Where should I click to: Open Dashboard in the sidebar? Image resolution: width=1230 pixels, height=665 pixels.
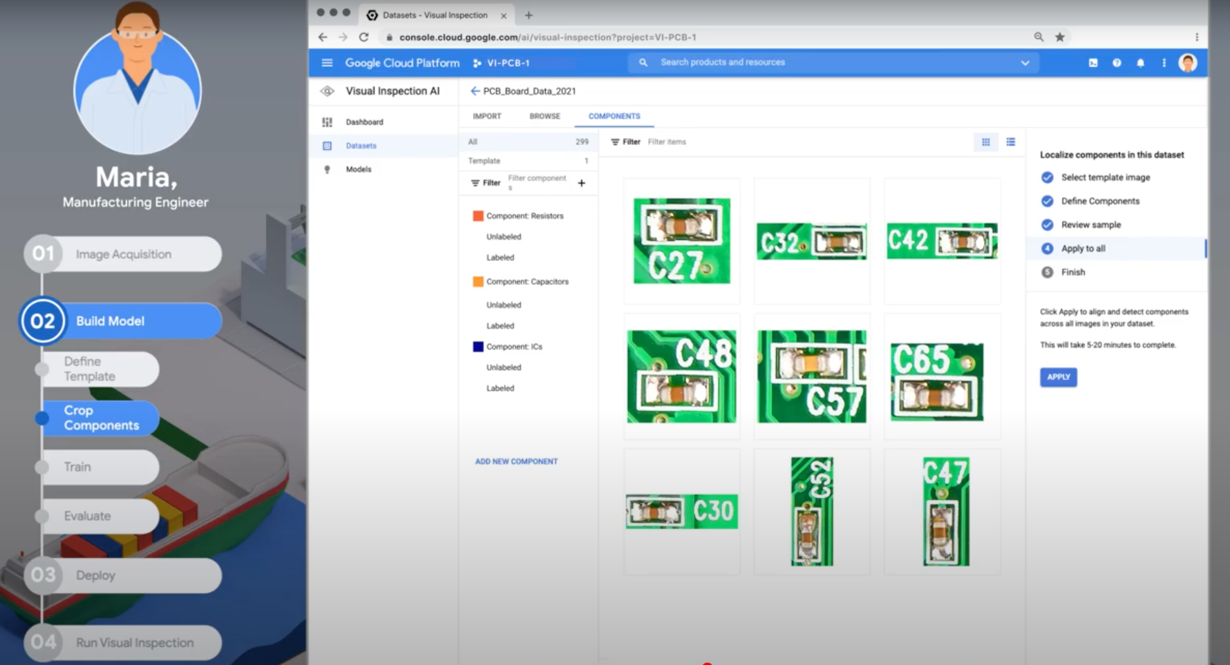click(364, 122)
